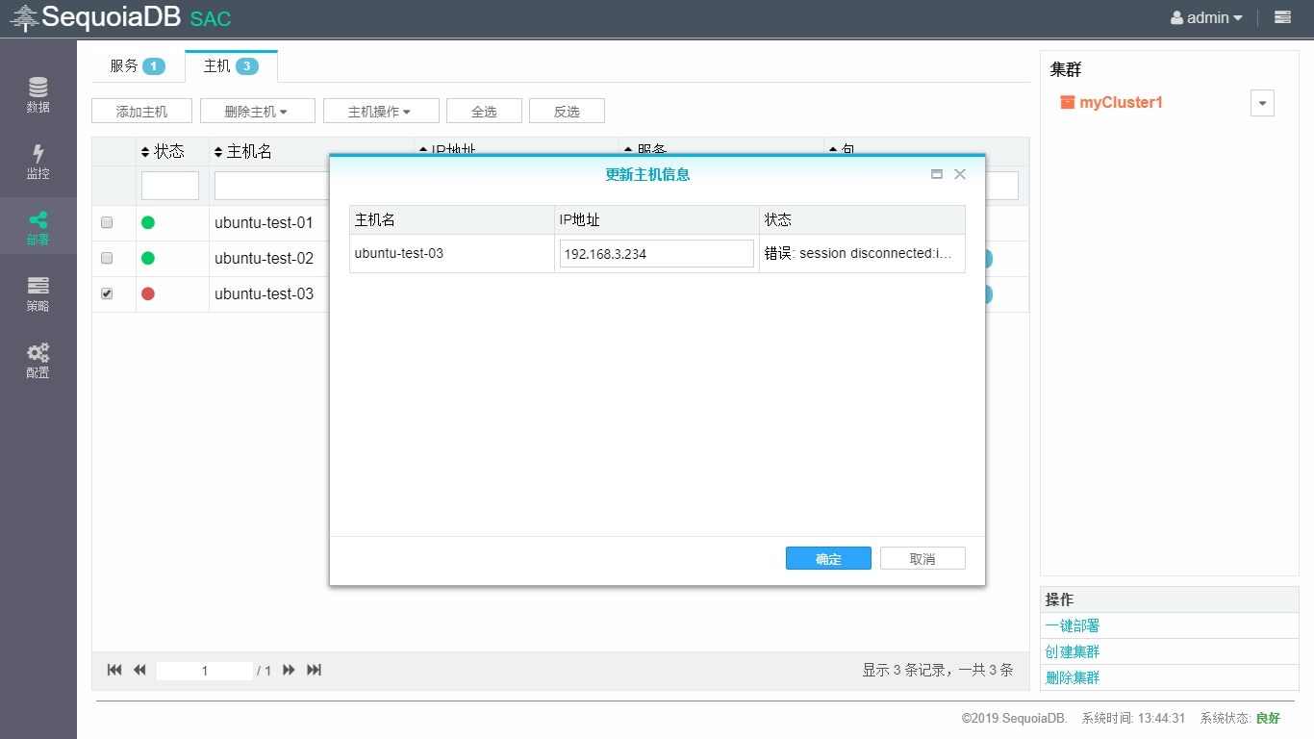Viewport: 1314px width, 739px height.
Task: Uncheck the ubuntu-test-03 host checkbox
Action: coord(107,293)
